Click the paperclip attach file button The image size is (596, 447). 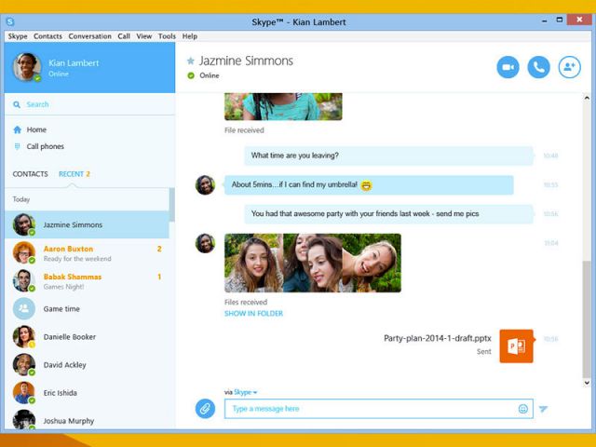coord(205,409)
